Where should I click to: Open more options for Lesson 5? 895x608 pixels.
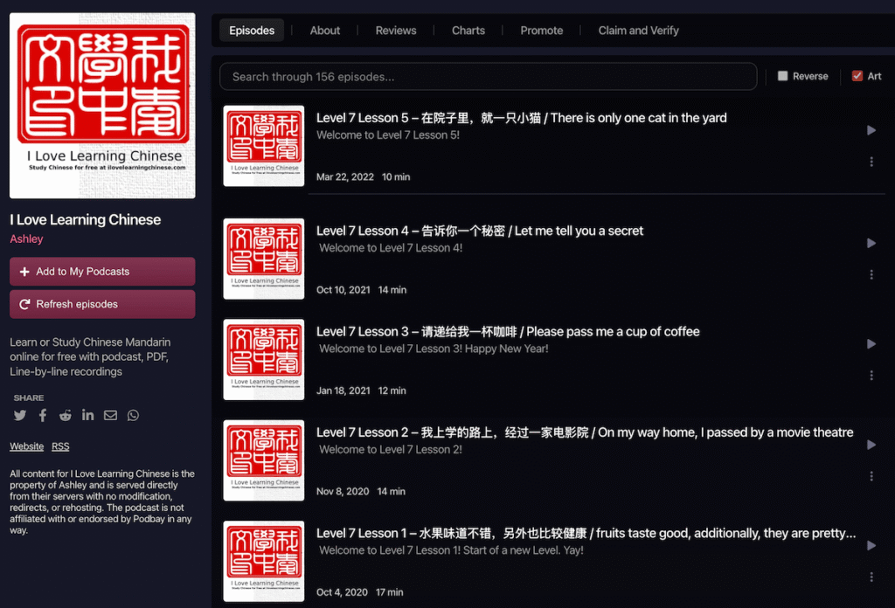point(871,162)
